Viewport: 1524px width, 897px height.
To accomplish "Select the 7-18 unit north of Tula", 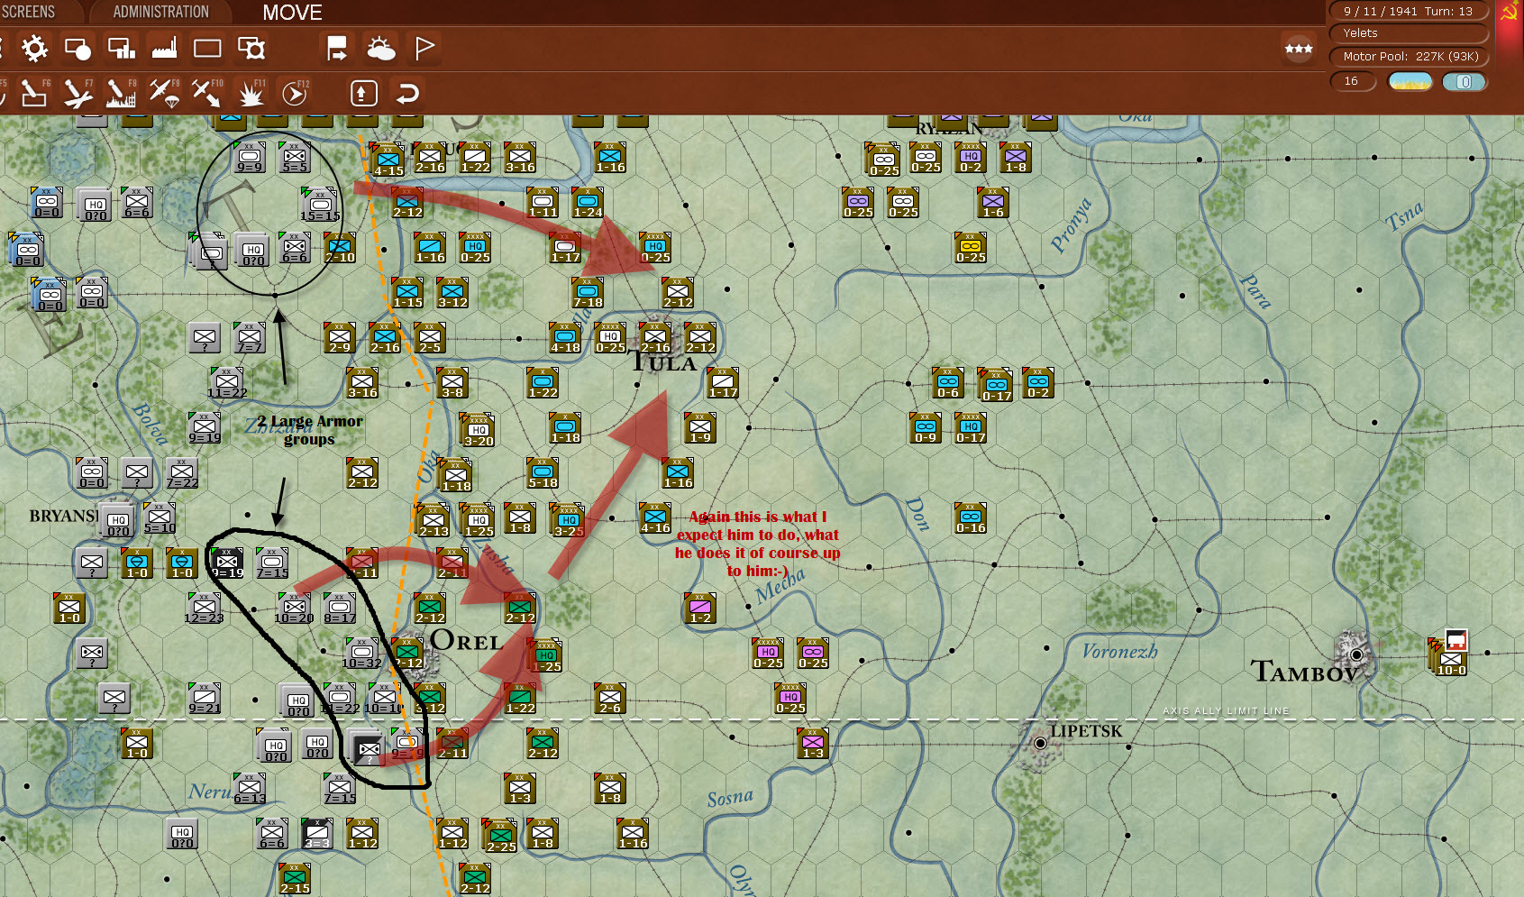I will pyautogui.click(x=588, y=293).
